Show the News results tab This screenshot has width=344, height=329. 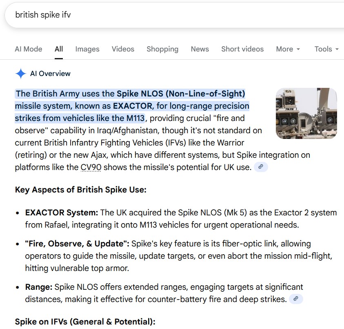(200, 49)
